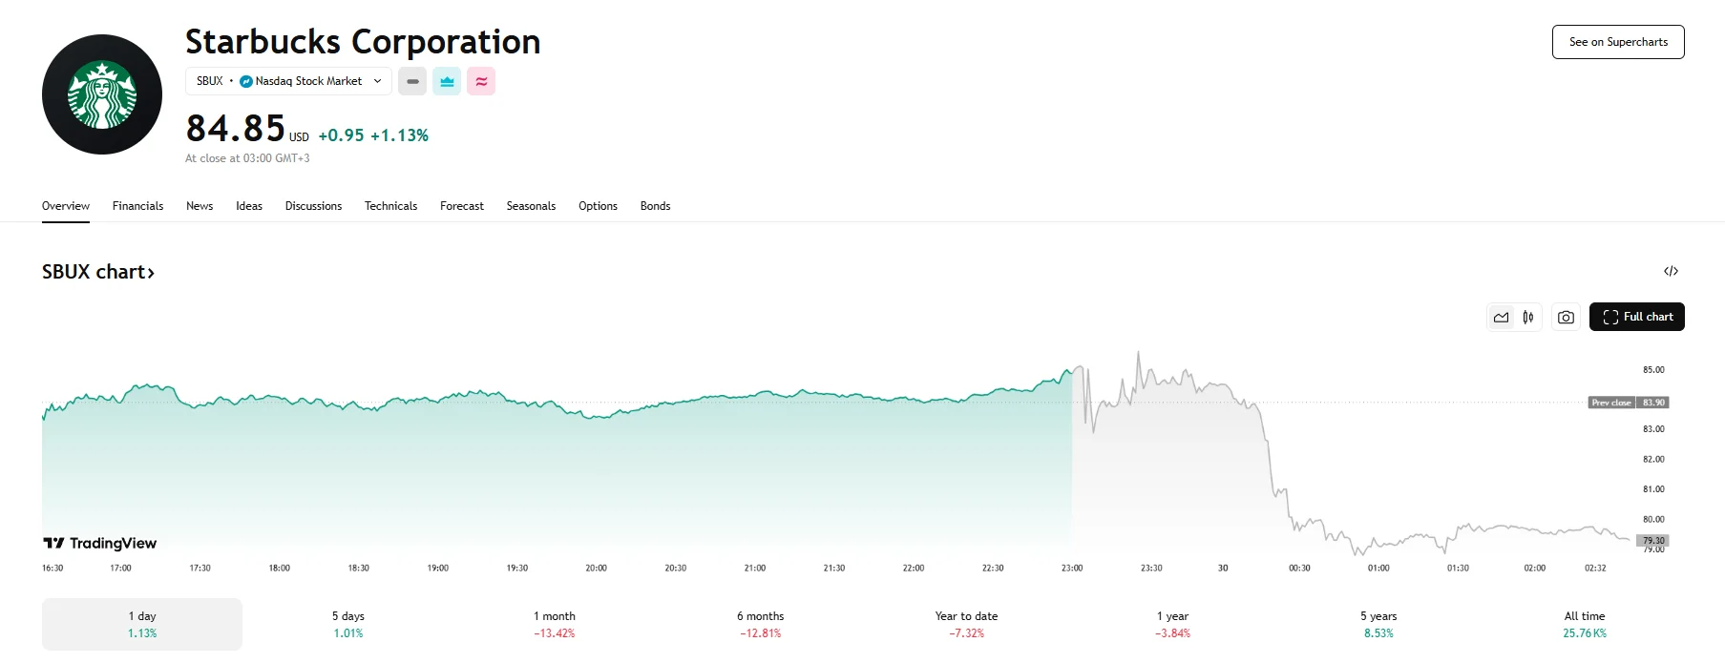
Task: View the Forecast tab
Action: (462, 206)
